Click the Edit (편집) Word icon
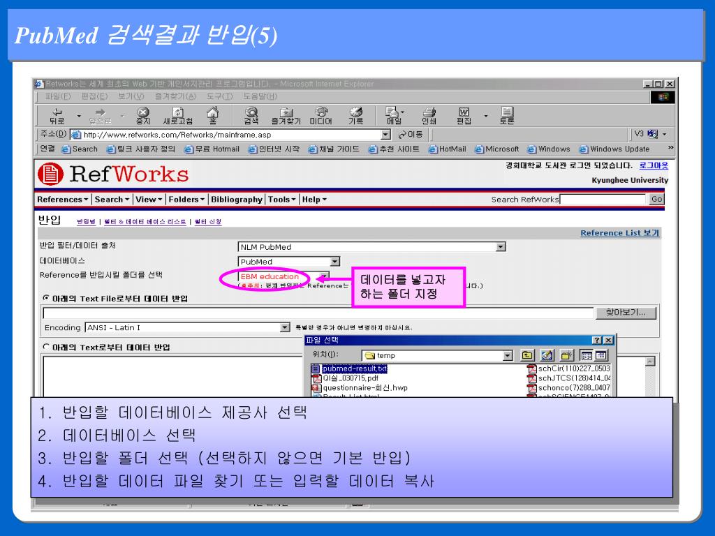This screenshot has height=536, width=715. 464,116
